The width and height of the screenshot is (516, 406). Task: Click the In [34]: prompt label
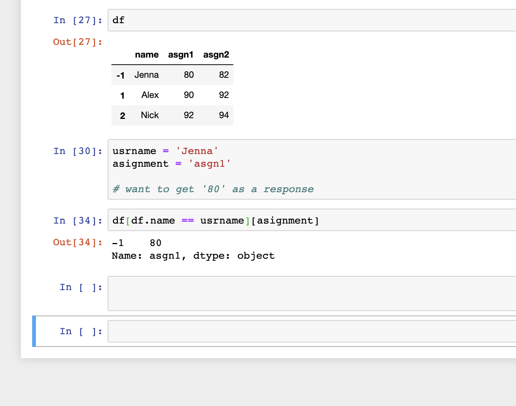pos(77,221)
